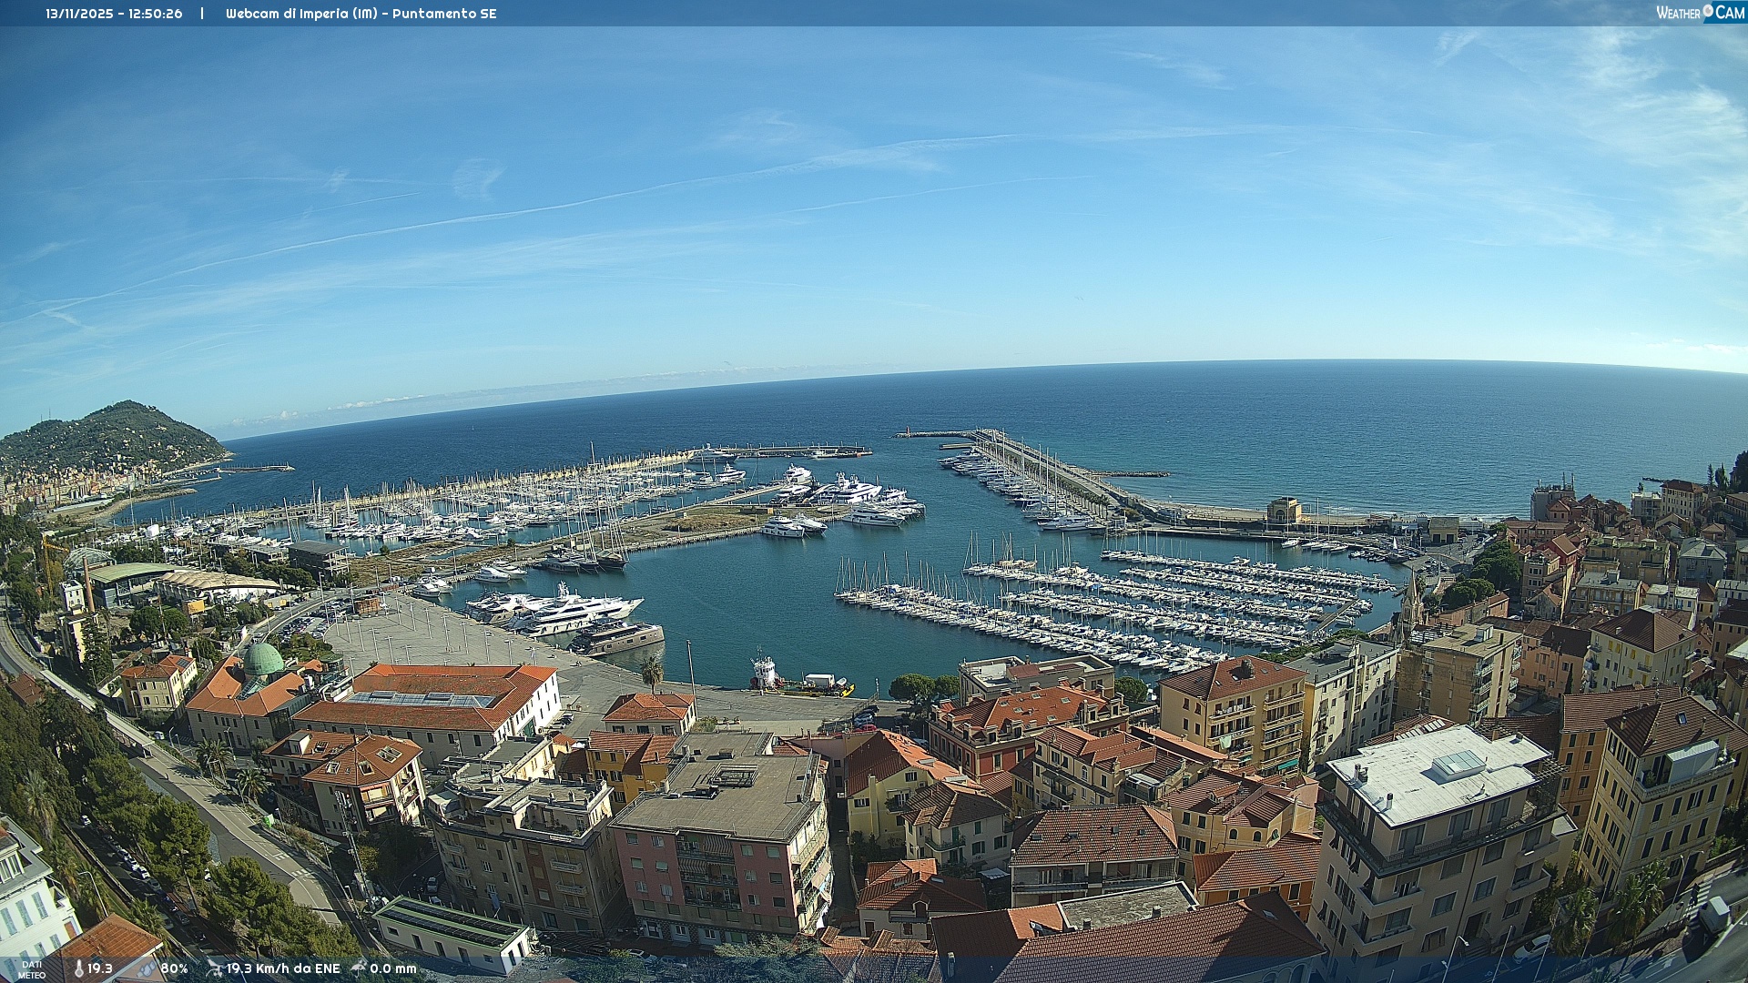Click the 13/11/2025 date and time stamp
Viewport: 1748px width, 983px height.
(114, 14)
